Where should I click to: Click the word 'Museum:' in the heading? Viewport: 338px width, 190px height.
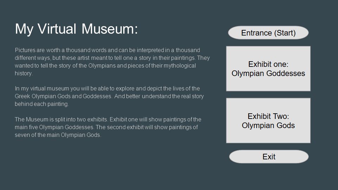pyautogui.click(x=109, y=29)
